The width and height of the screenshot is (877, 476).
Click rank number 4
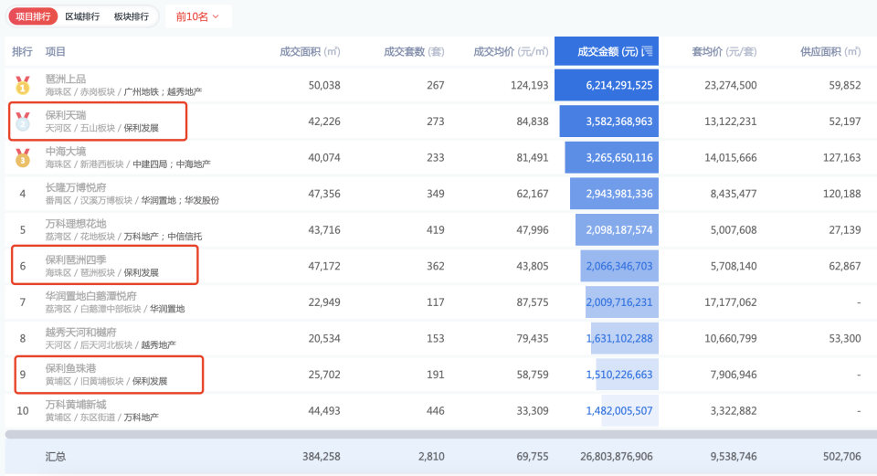pyautogui.click(x=22, y=194)
